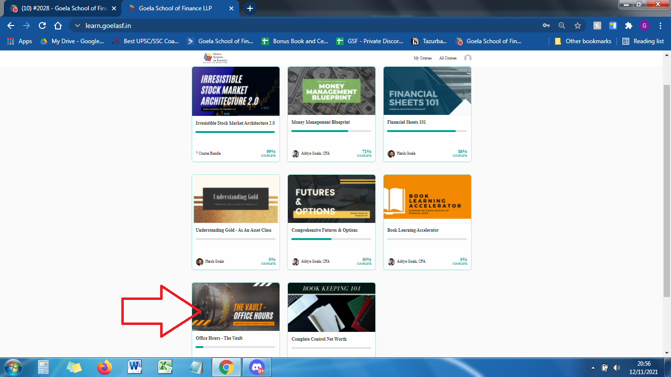Open the GSF - Private Discor... bookmark
The image size is (671, 377).
point(369,41)
